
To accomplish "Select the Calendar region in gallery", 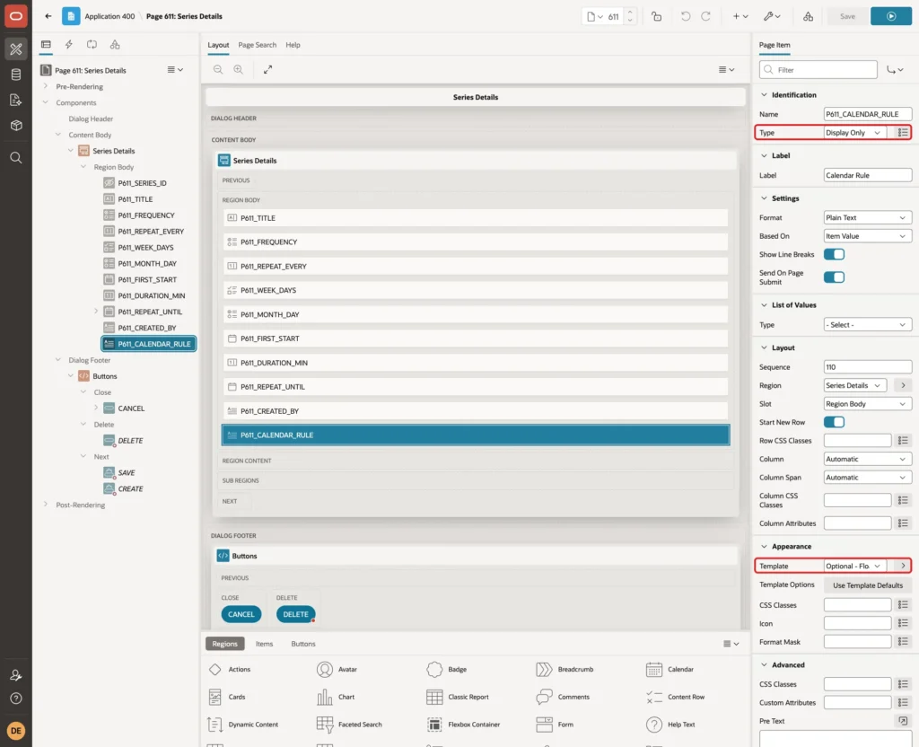I will [670, 670].
